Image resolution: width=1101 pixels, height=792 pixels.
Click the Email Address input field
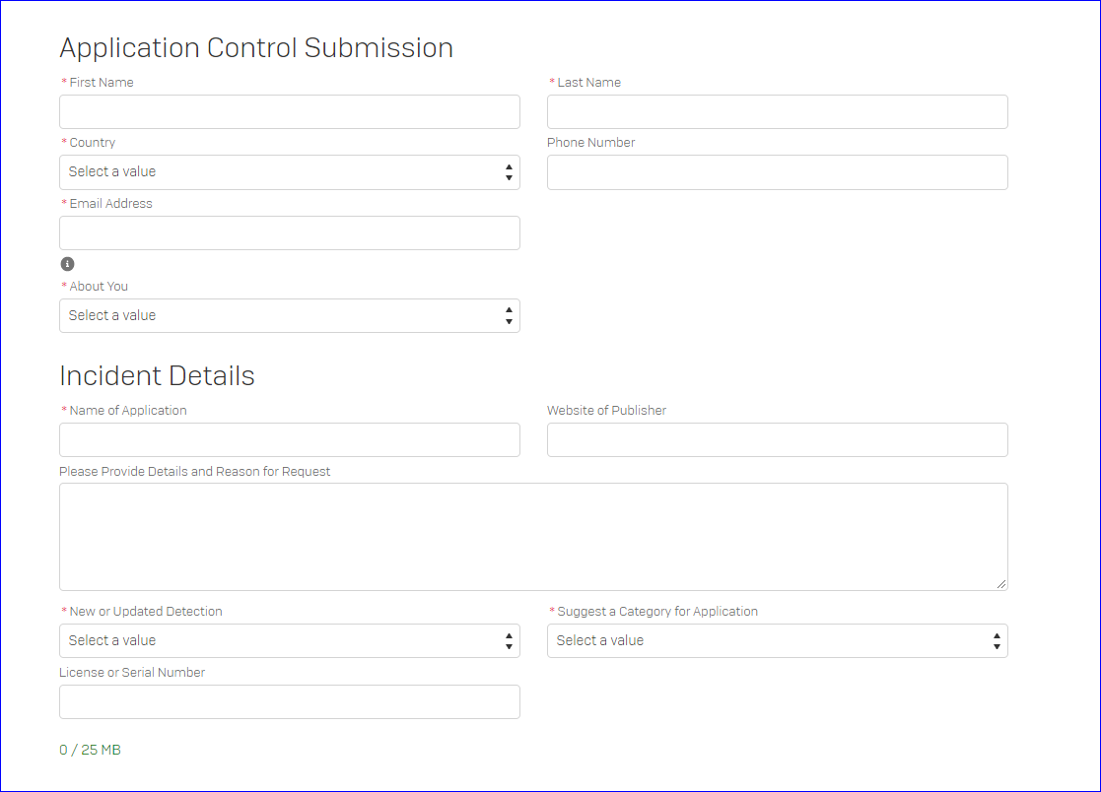(289, 233)
